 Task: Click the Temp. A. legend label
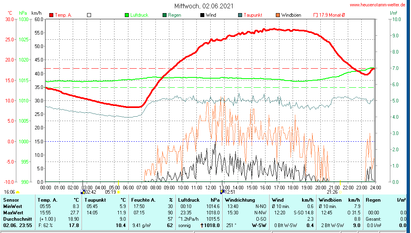pos(64,15)
